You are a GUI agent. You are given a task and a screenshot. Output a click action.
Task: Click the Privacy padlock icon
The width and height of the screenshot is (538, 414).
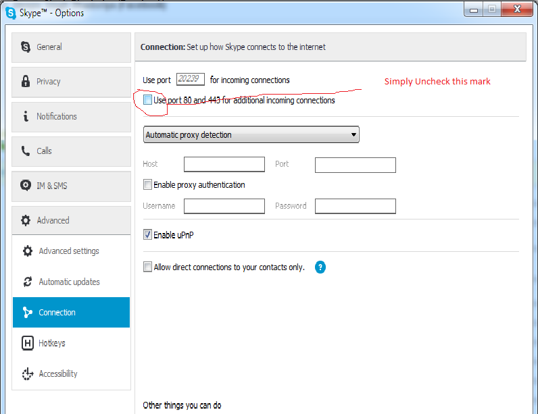[x=26, y=81]
